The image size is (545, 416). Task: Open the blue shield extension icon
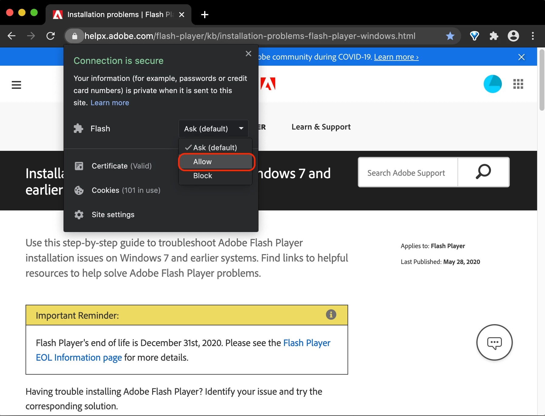coord(474,36)
